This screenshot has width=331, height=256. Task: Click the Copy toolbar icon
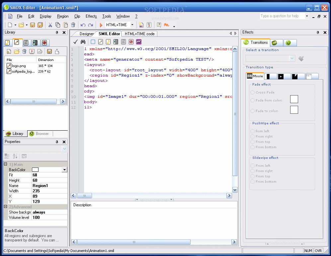tap(58, 25)
